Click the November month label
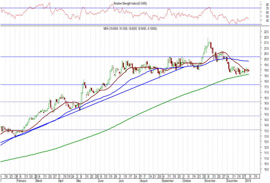The width and height of the screenshot is (270, 183). tap(210, 181)
